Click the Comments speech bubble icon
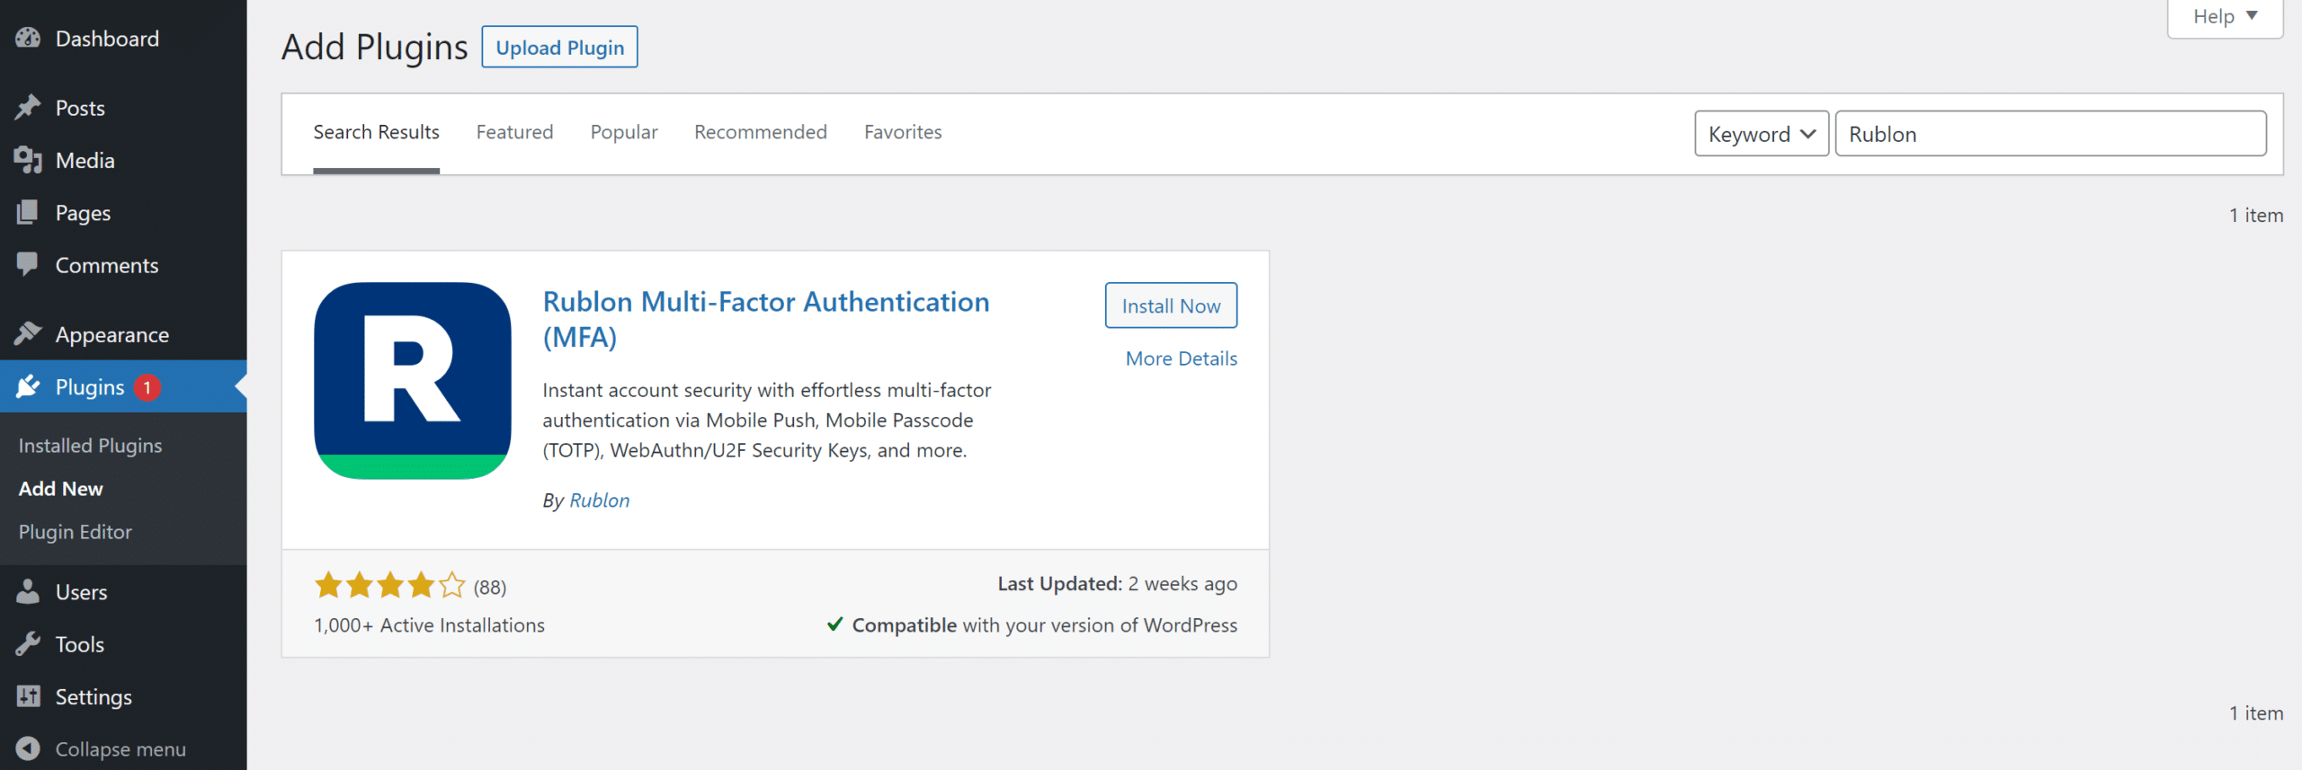 pyautogui.click(x=28, y=265)
